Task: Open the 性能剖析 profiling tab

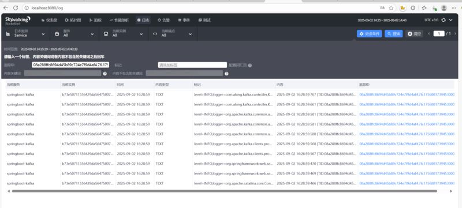Action: (x=120, y=20)
